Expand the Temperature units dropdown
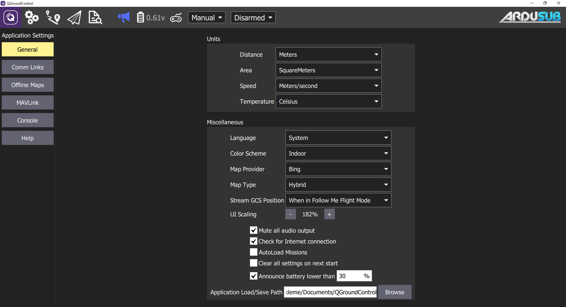 click(x=329, y=101)
